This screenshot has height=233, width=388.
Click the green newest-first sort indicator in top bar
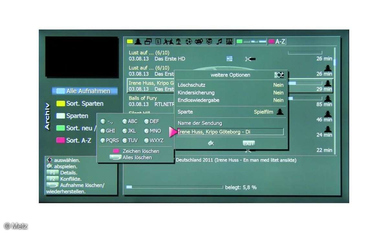click(x=251, y=41)
